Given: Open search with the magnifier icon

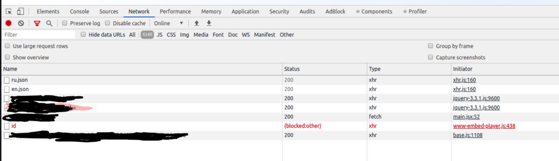Looking at the screenshot, I should tap(49, 23).
